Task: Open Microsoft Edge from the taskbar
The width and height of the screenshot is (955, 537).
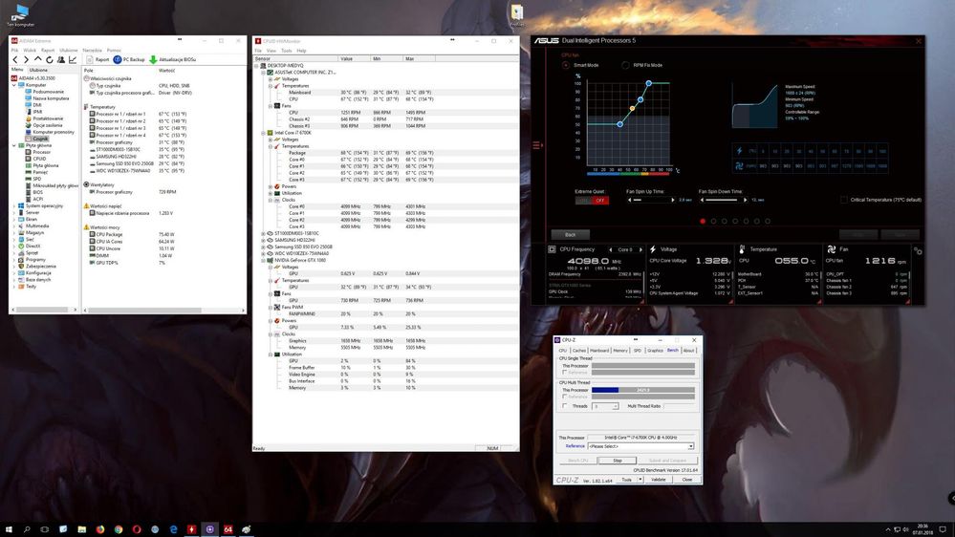Action: [x=174, y=529]
